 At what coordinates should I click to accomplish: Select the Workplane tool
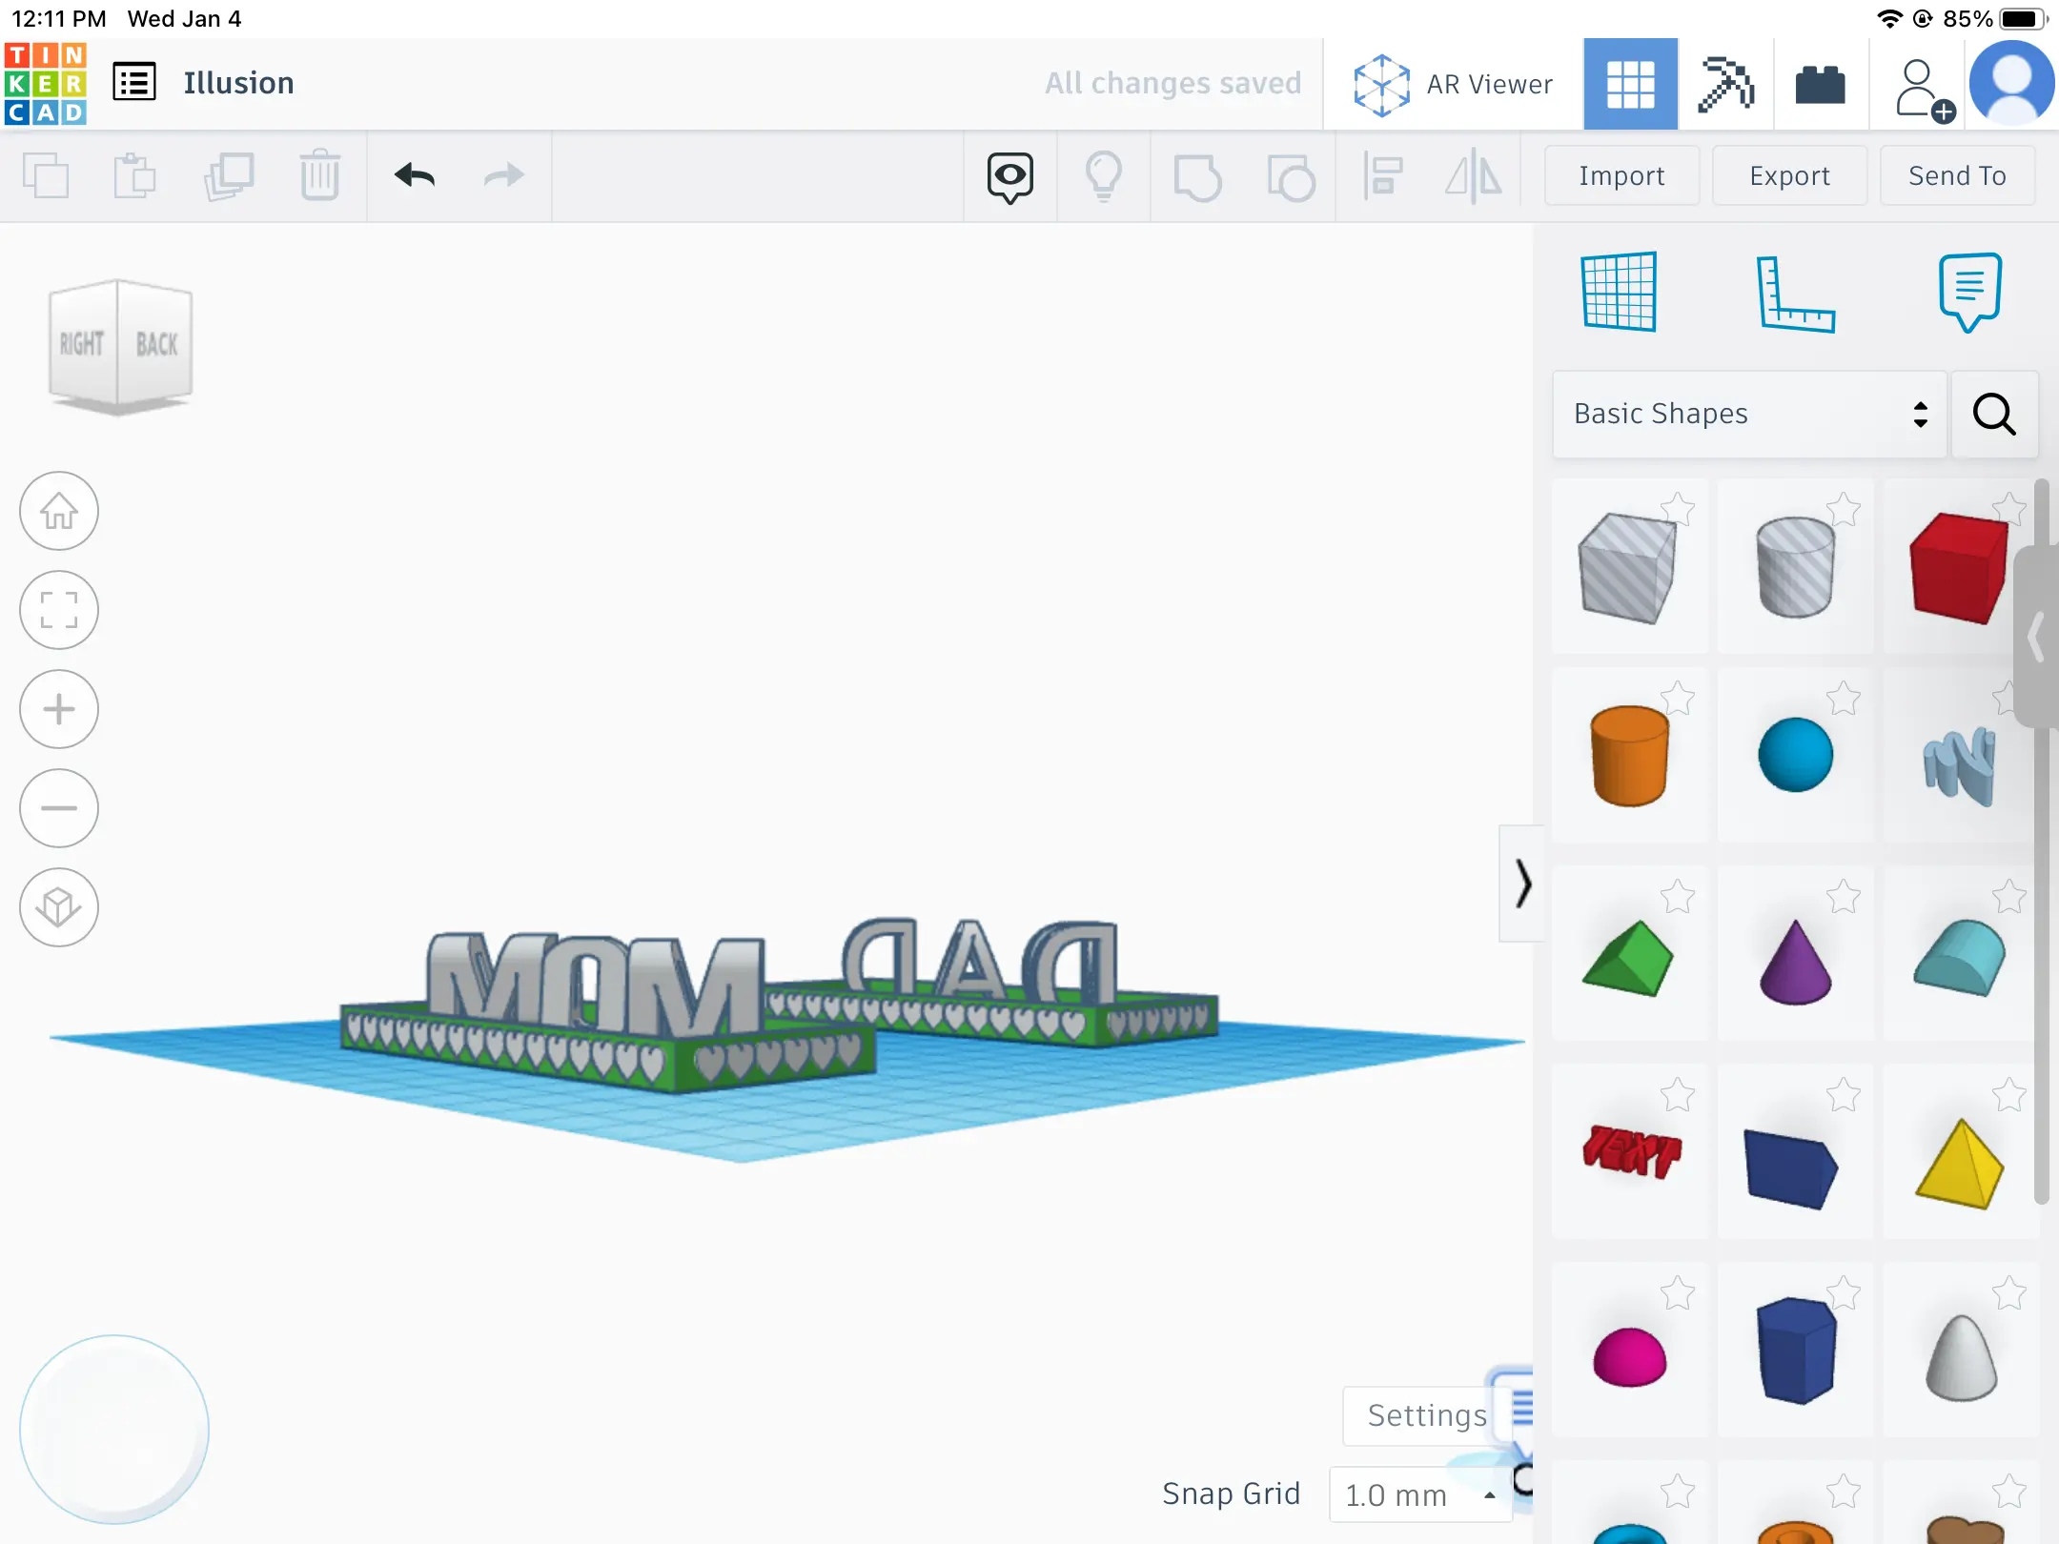(x=1619, y=292)
